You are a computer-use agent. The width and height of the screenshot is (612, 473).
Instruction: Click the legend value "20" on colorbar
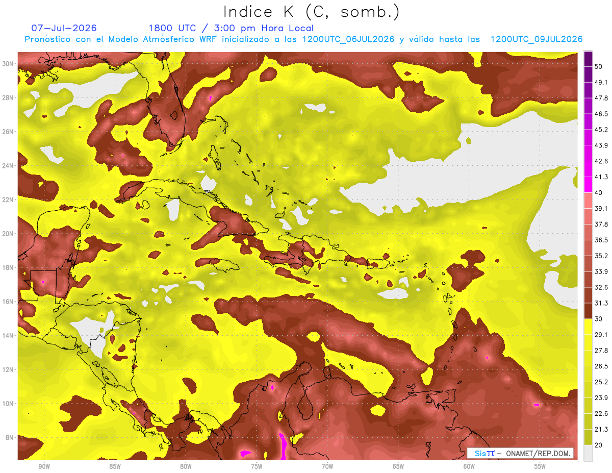click(x=598, y=445)
